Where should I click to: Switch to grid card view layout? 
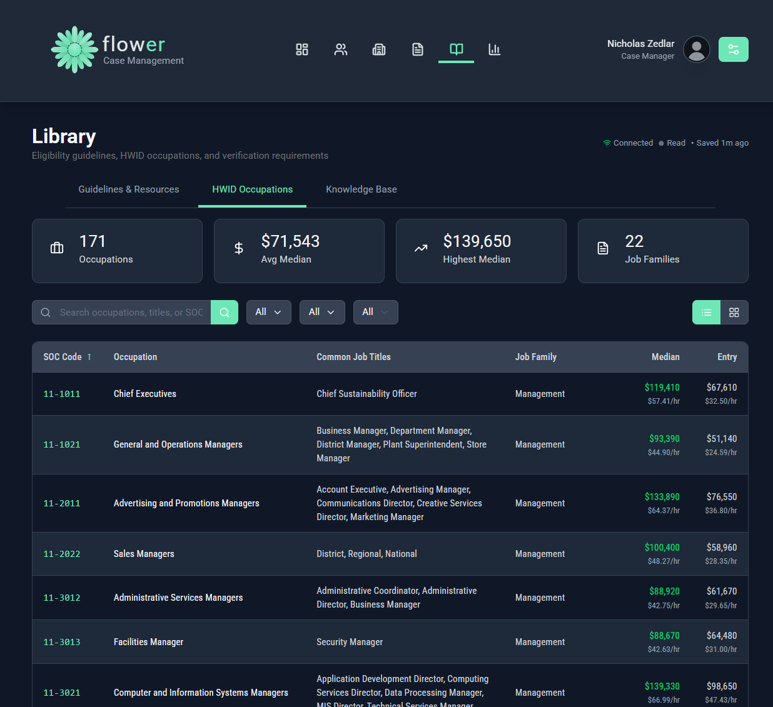734,313
